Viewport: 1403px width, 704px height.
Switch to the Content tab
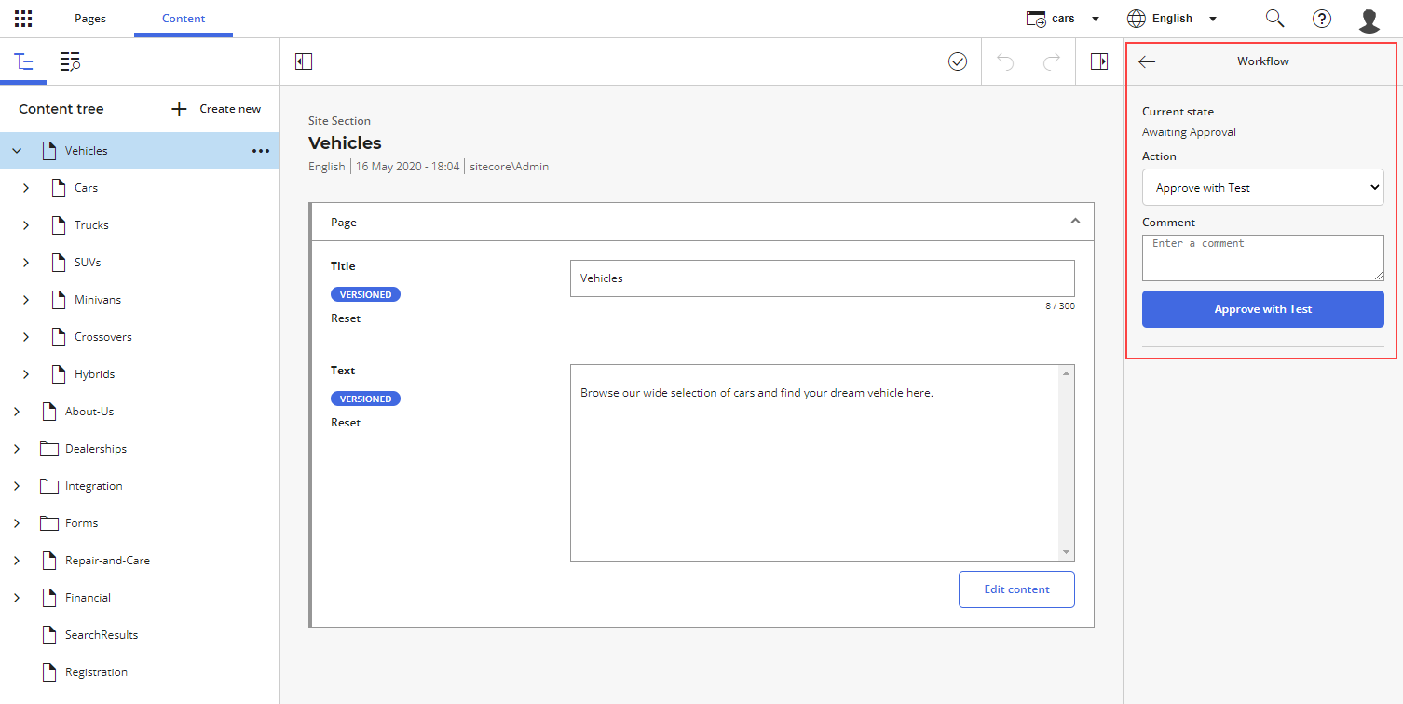point(184,19)
